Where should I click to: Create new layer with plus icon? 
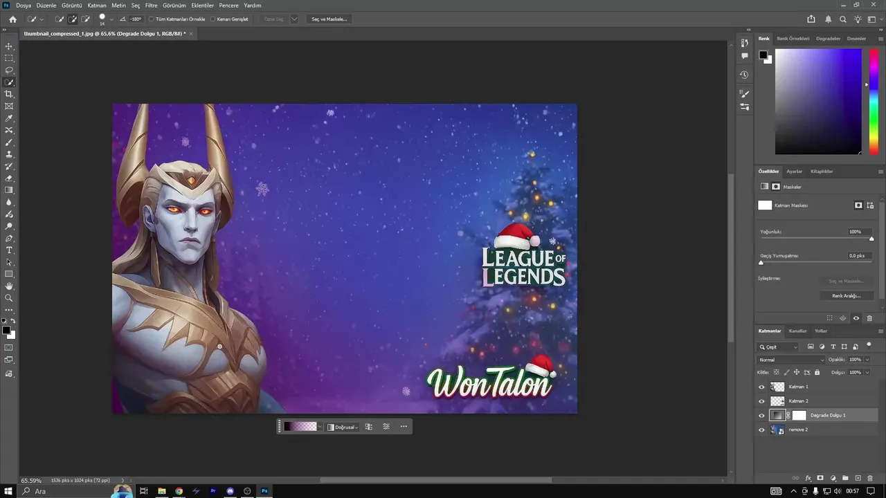858,478
